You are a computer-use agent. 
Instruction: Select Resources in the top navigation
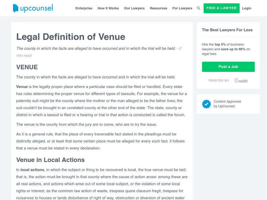(159, 8)
